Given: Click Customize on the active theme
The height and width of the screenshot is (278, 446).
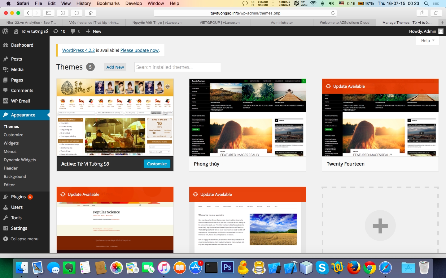Looking at the screenshot, I should point(157,164).
